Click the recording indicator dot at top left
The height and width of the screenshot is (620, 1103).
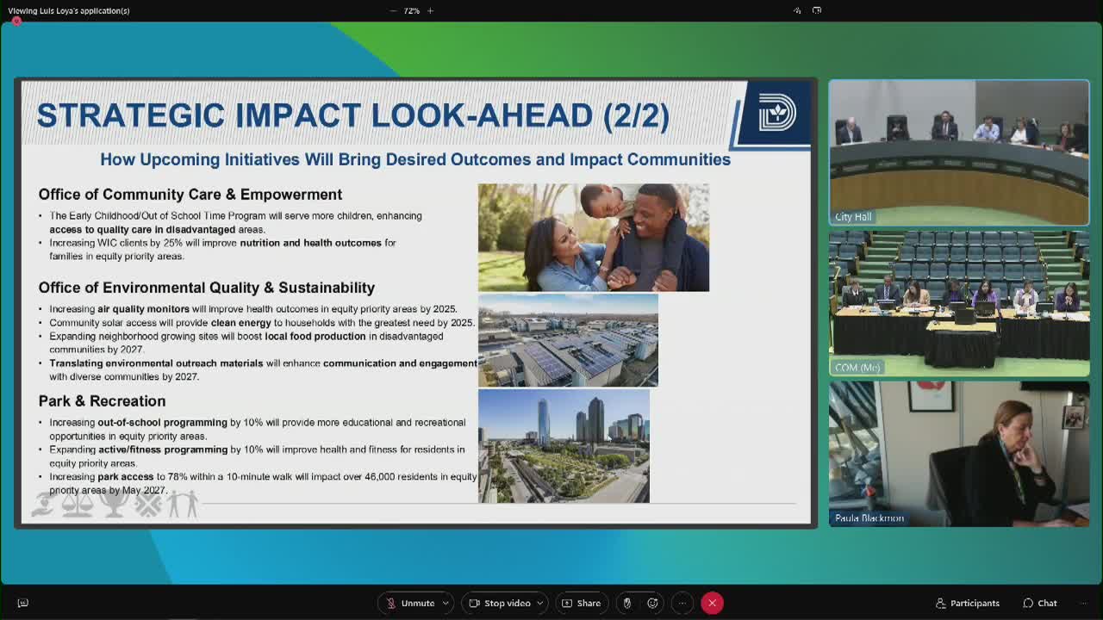(x=16, y=22)
